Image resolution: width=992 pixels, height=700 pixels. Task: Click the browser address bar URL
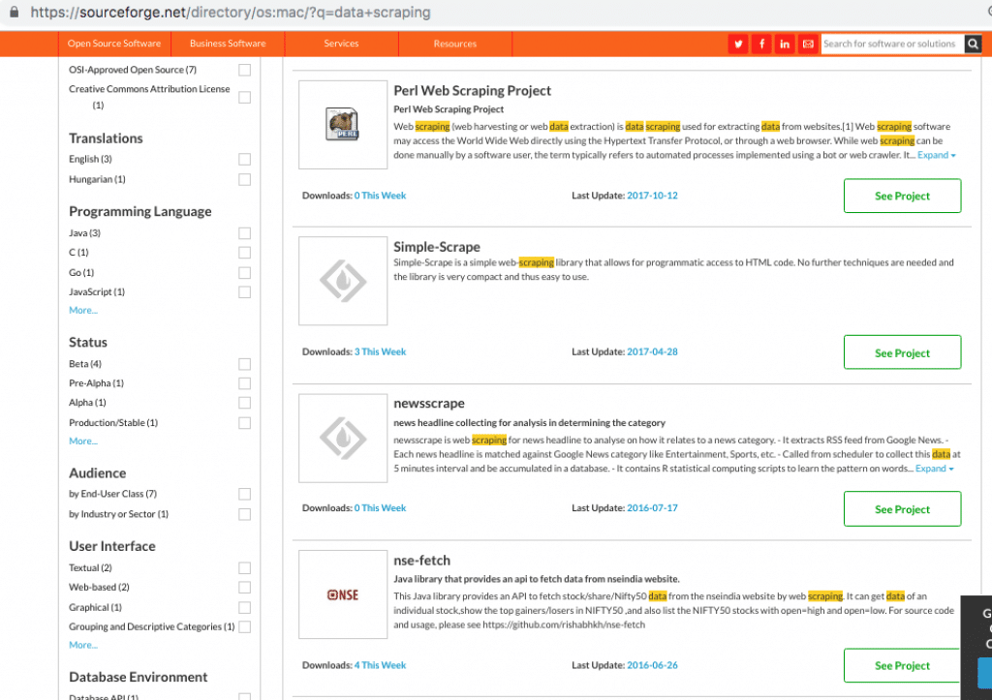click(231, 12)
